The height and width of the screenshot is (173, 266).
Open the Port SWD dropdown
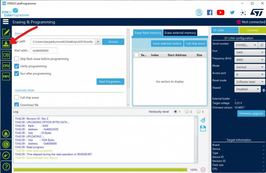tap(250, 52)
